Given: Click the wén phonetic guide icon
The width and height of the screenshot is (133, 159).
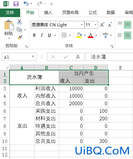Looking at the screenshot, I should 105,35.
